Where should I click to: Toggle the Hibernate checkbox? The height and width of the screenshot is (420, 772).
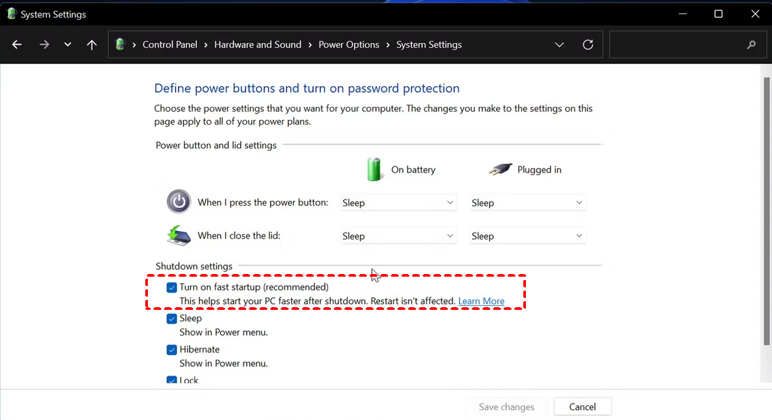click(x=172, y=350)
